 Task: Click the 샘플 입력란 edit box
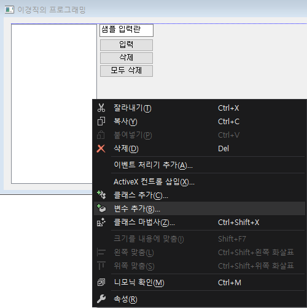click(x=126, y=30)
